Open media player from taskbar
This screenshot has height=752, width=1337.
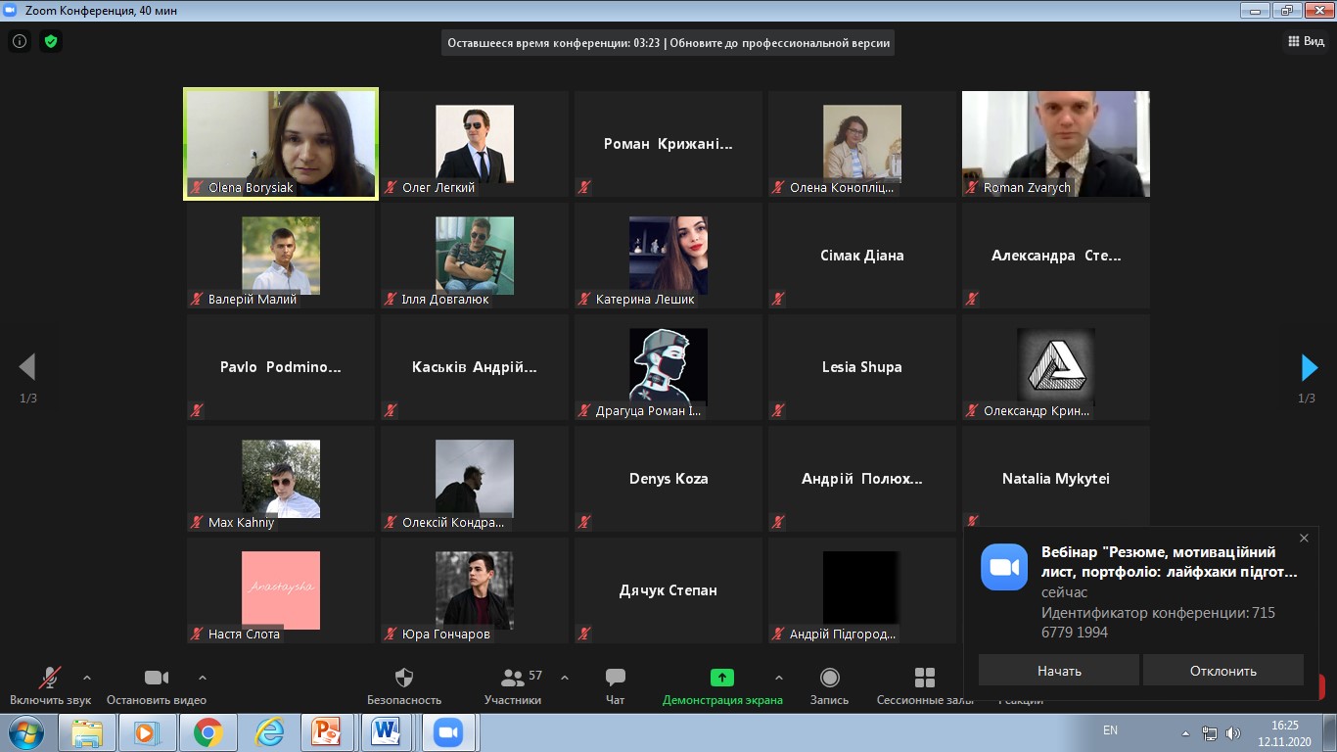pyautogui.click(x=147, y=732)
